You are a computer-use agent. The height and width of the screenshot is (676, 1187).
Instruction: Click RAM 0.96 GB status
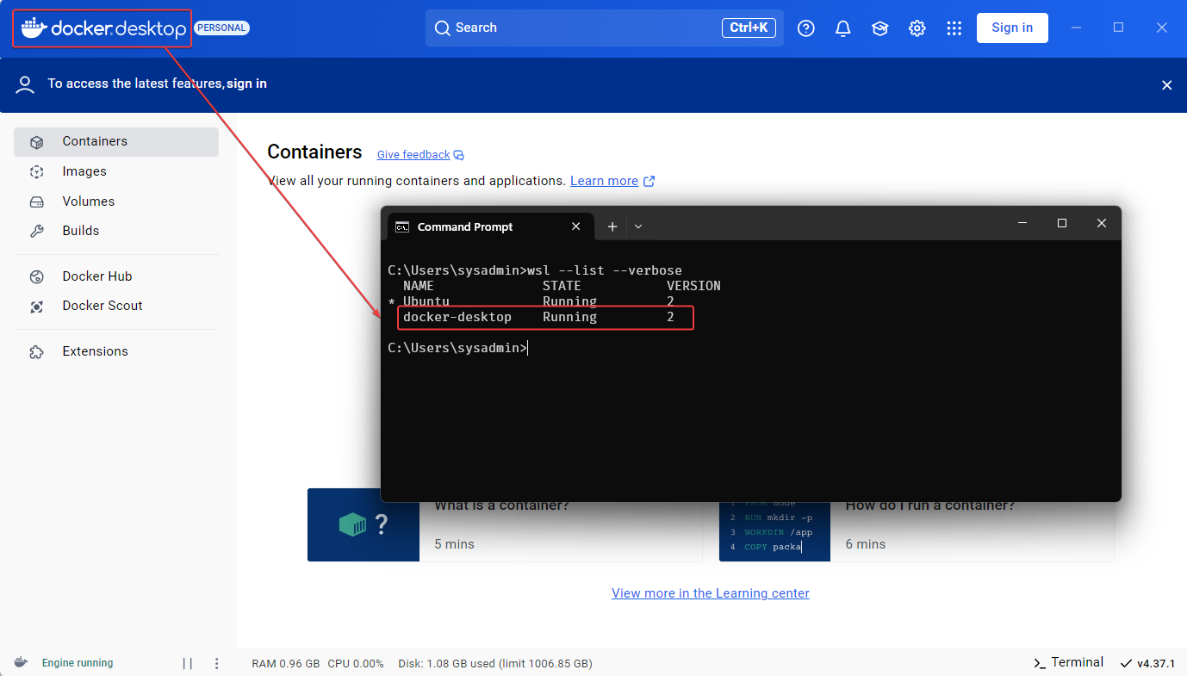coord(286,664)
